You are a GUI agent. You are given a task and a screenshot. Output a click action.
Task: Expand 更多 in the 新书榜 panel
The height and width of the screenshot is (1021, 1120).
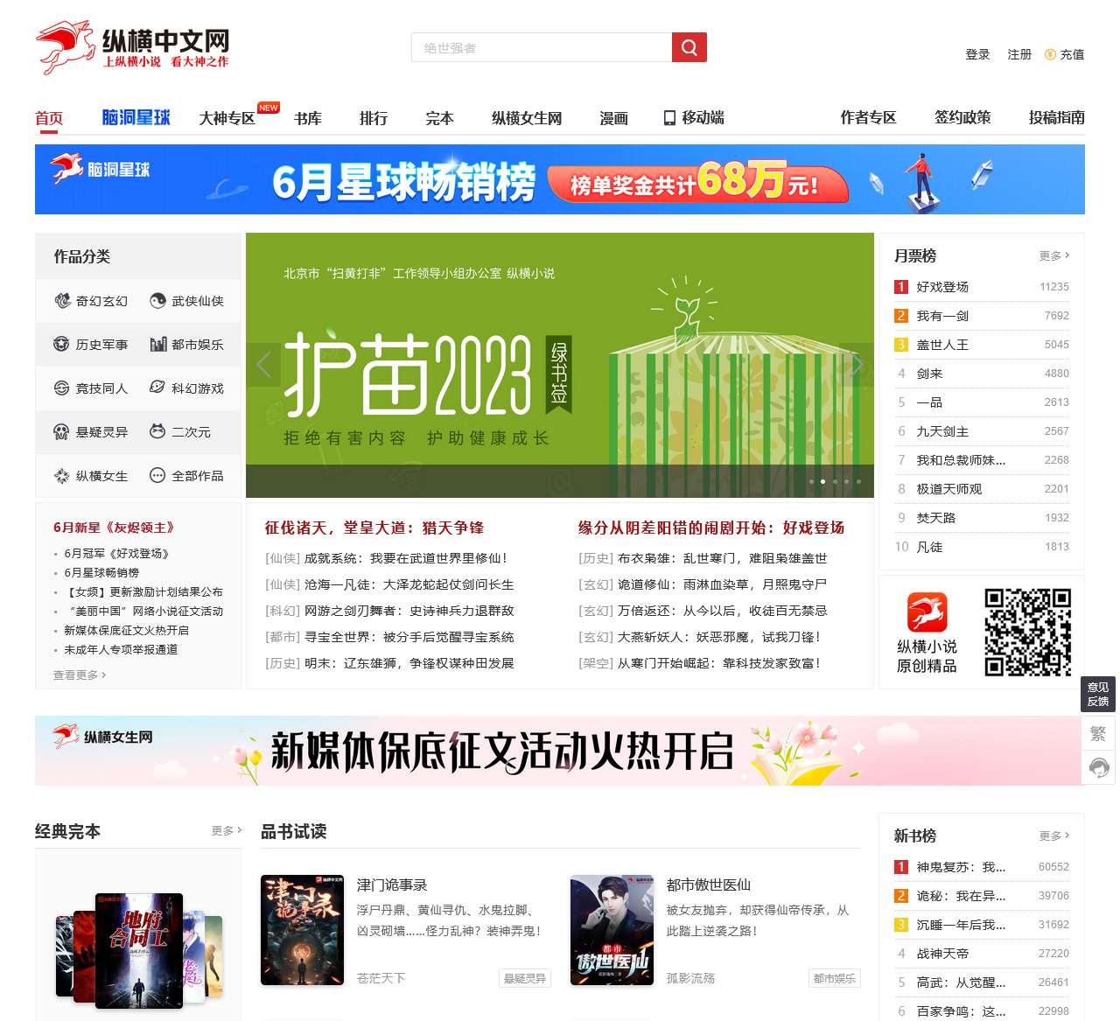[x=1054, y=836]
